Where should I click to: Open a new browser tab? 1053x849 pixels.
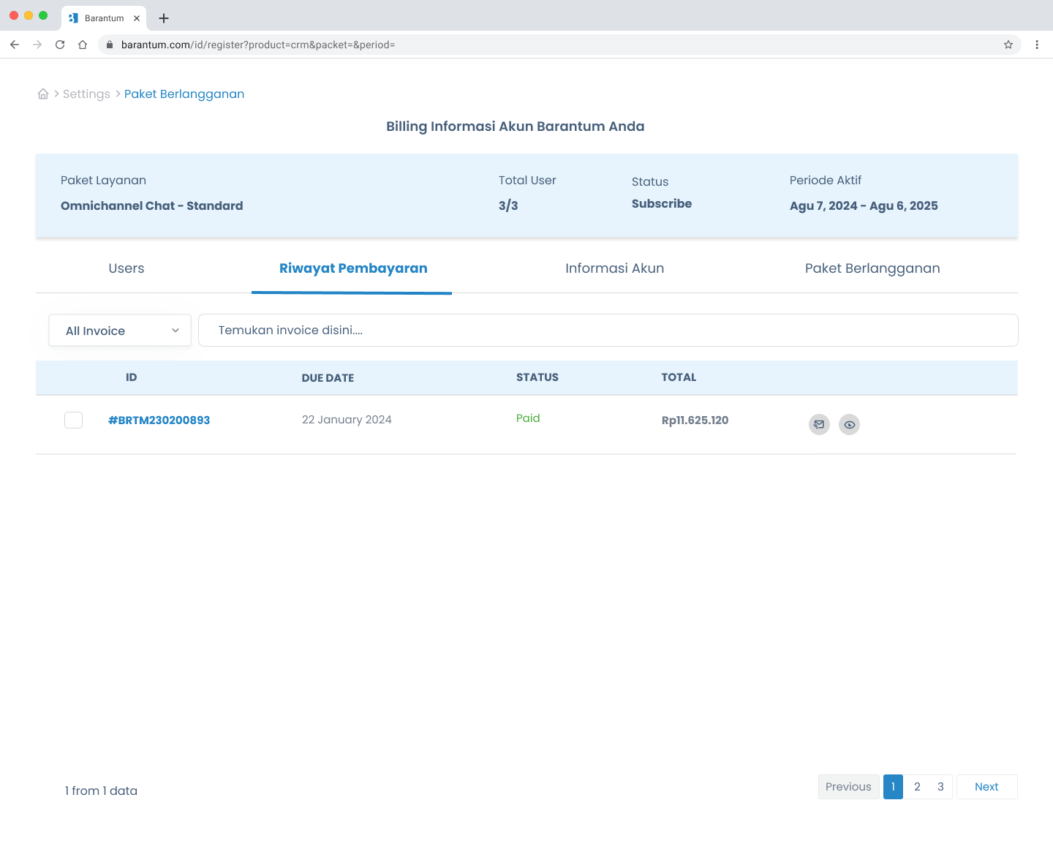(x=164, y=18)
